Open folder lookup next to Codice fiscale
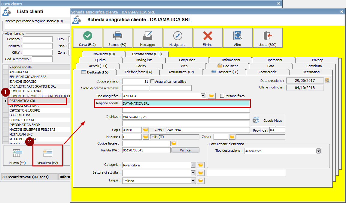This screenshot has width=346, height=203. (x=174, y=144)
